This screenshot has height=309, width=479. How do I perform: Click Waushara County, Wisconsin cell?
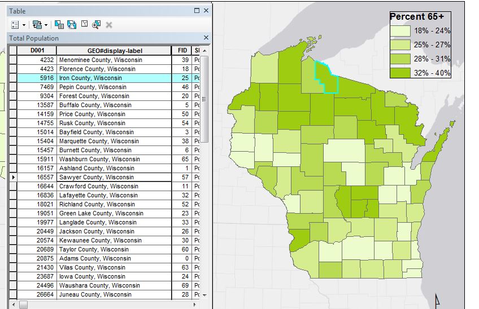(114, 285)
